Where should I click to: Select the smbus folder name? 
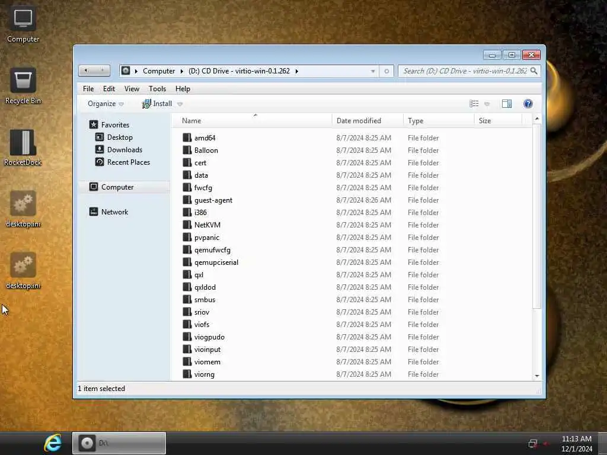click(205, 299)
